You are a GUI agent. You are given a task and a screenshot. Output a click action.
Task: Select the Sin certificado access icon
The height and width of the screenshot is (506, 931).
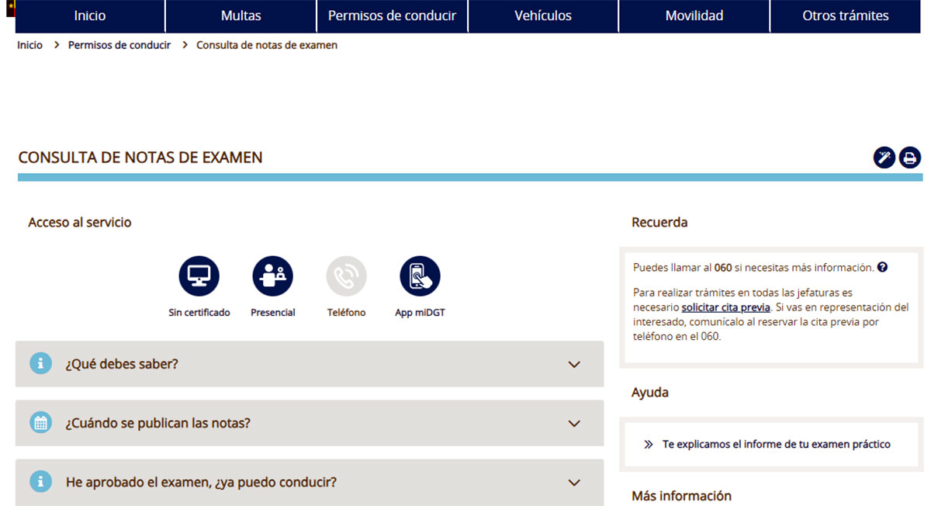pyautogui.click(x=199, y=275)
